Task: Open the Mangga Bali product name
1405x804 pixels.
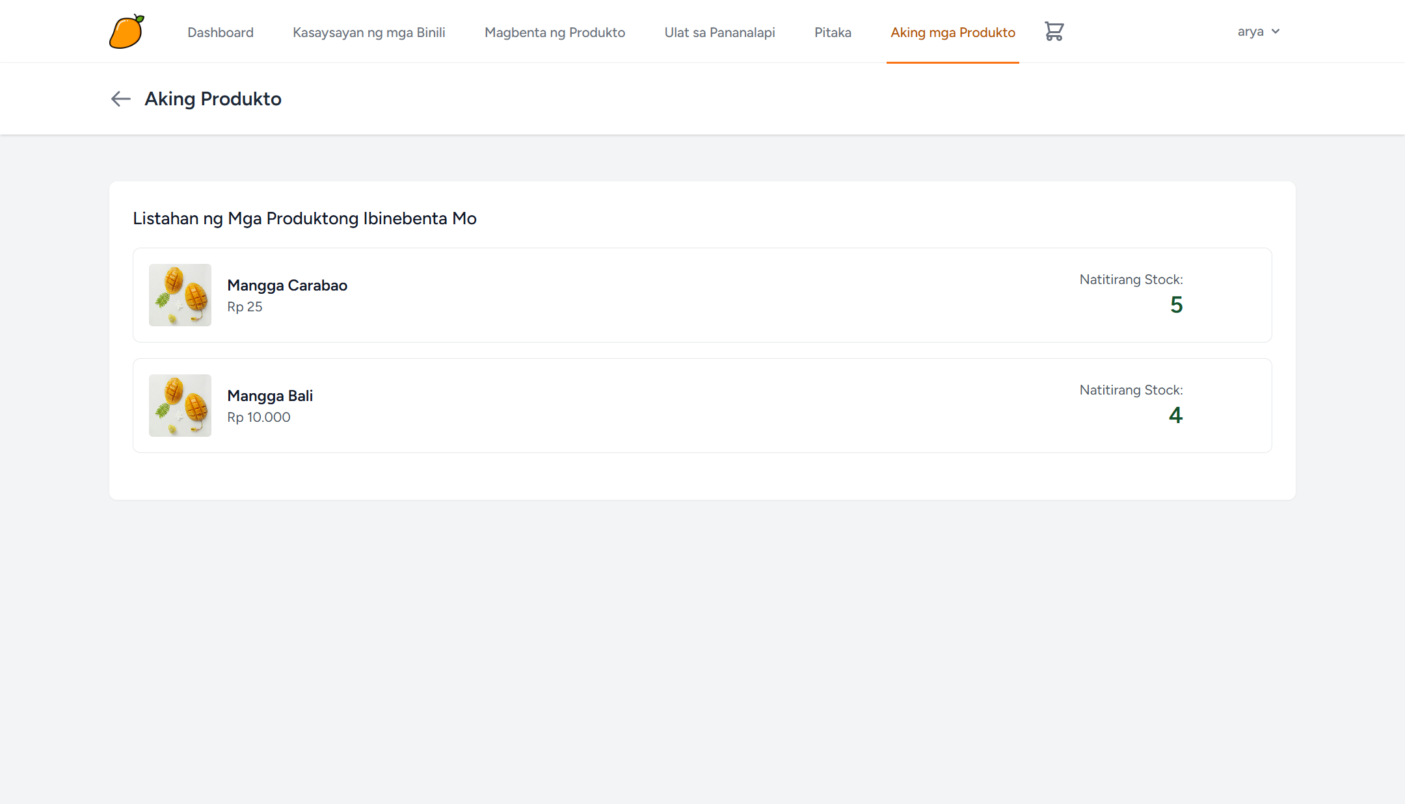Action: tap(270, 396)
